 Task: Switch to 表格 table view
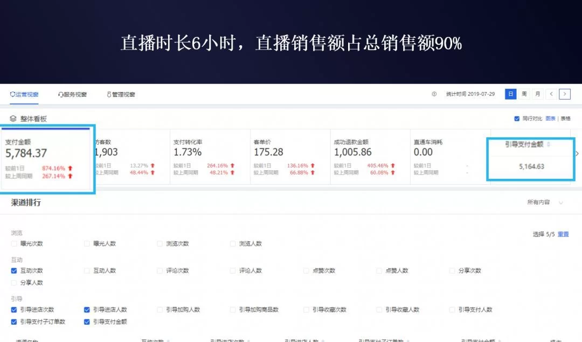coord(565,118)
